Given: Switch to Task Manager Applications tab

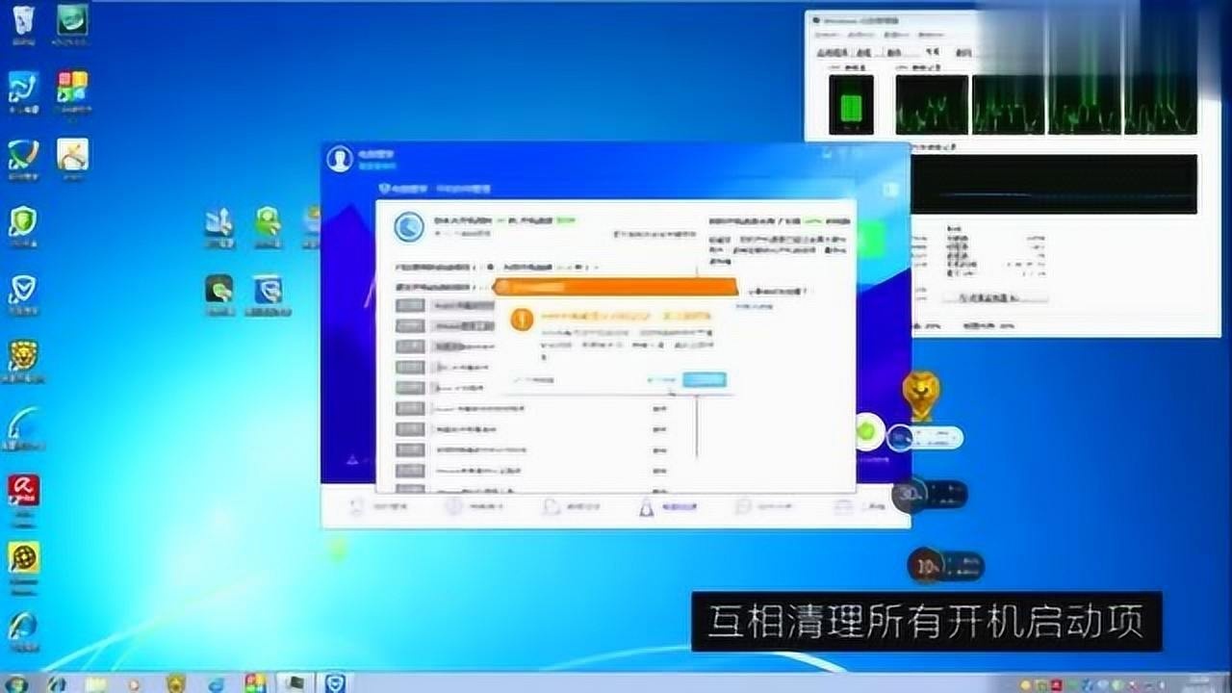Looking at the screenshot, I should coord(831,52).
